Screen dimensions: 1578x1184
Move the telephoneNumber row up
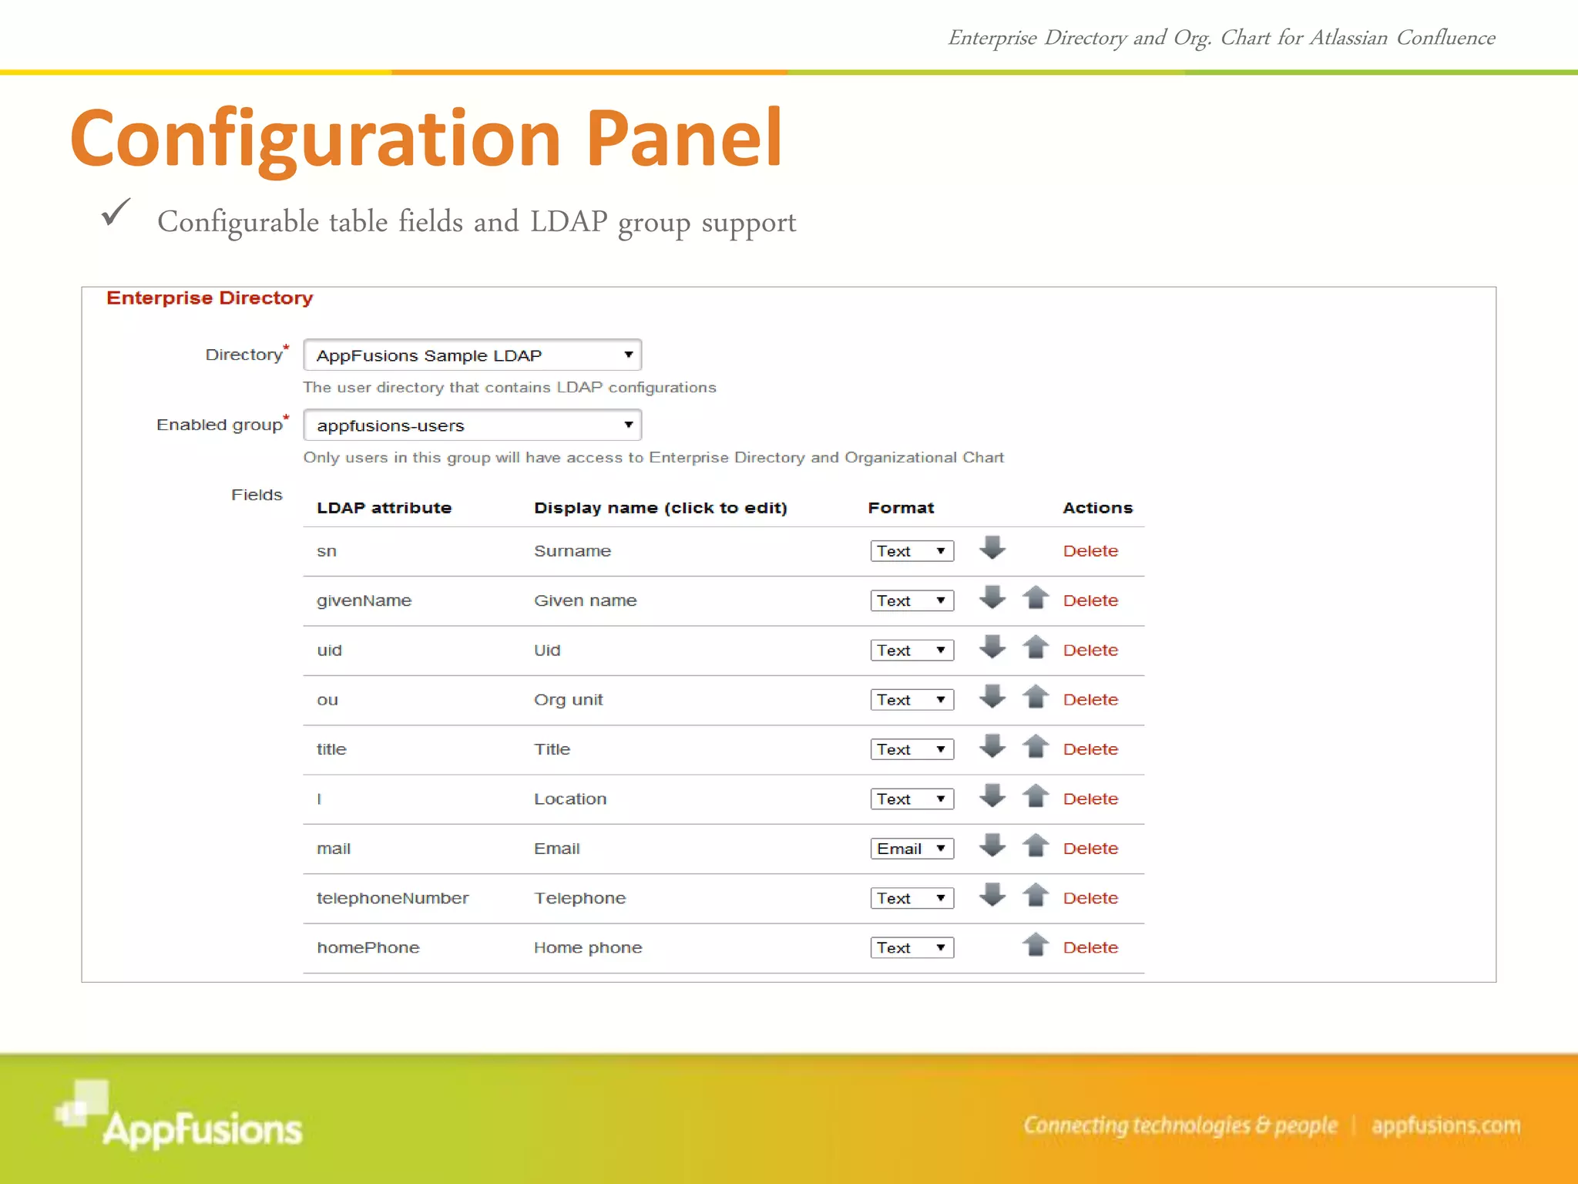click(1036, 895)
